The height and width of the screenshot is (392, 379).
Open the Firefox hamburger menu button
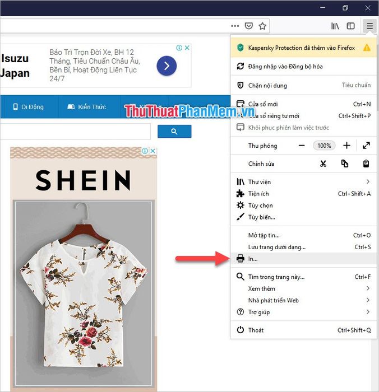point(369,26)
